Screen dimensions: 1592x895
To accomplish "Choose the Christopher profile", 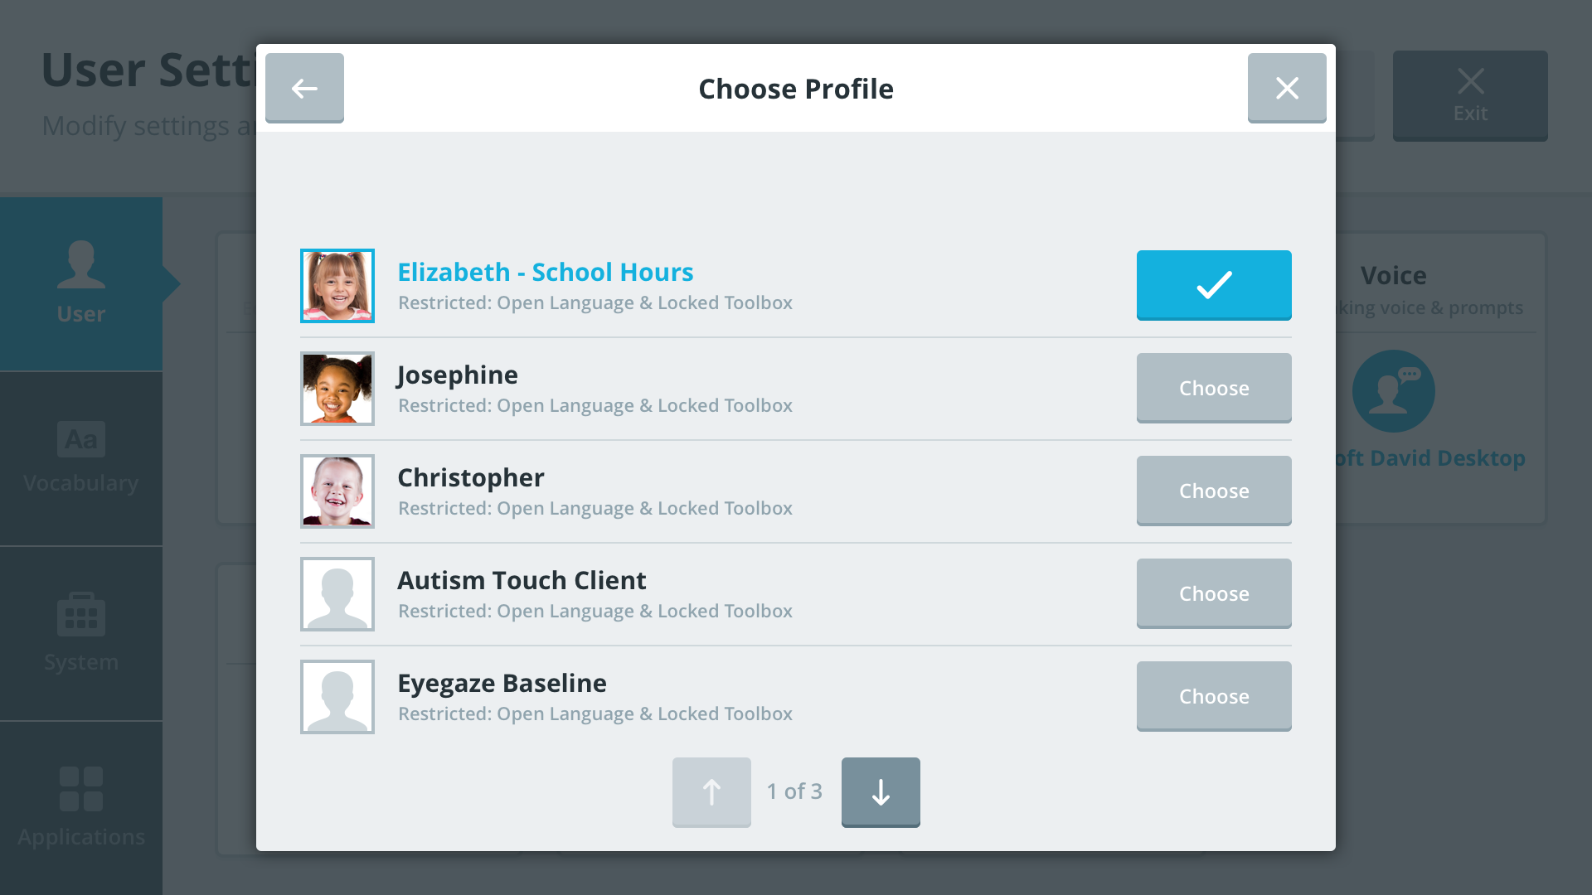I will 1214,491.
